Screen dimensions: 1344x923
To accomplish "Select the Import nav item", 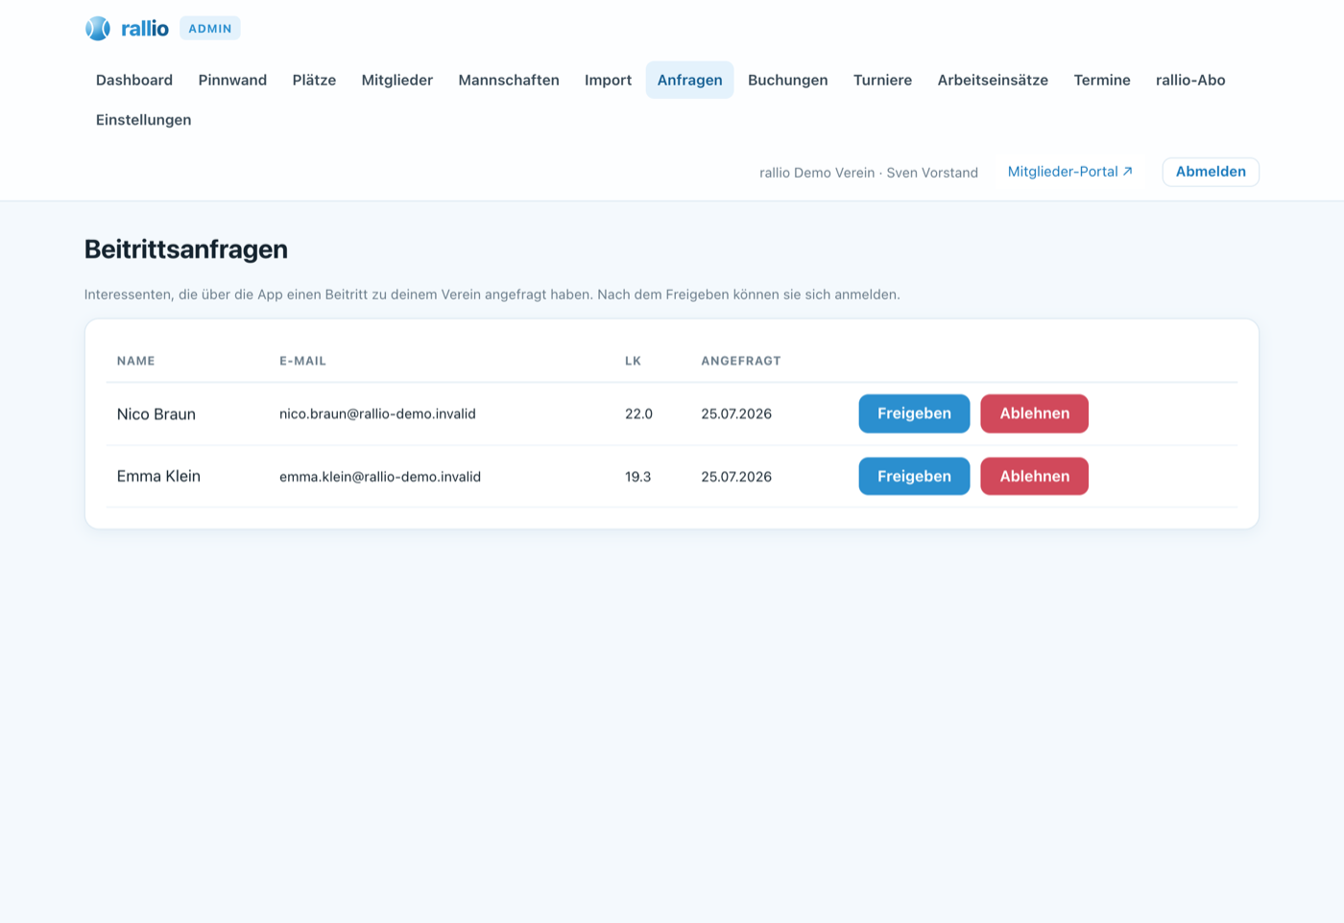I will click(608, 81).
